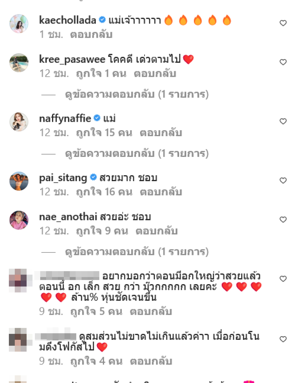Toggle like on the comment with four likes

point(283,339)
